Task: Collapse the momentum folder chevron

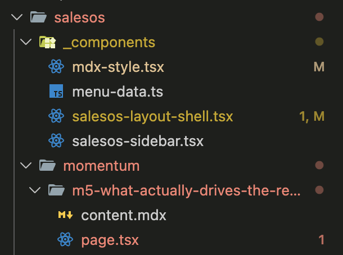Action: pyautogui.click(x=26, y=166)
